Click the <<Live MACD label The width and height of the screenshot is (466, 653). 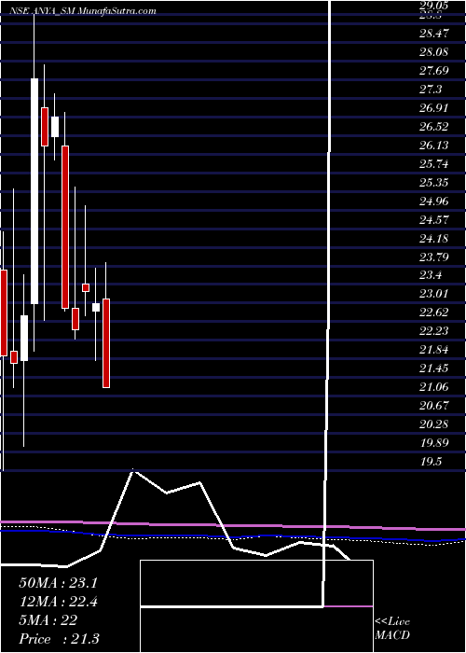pos(392,629)
